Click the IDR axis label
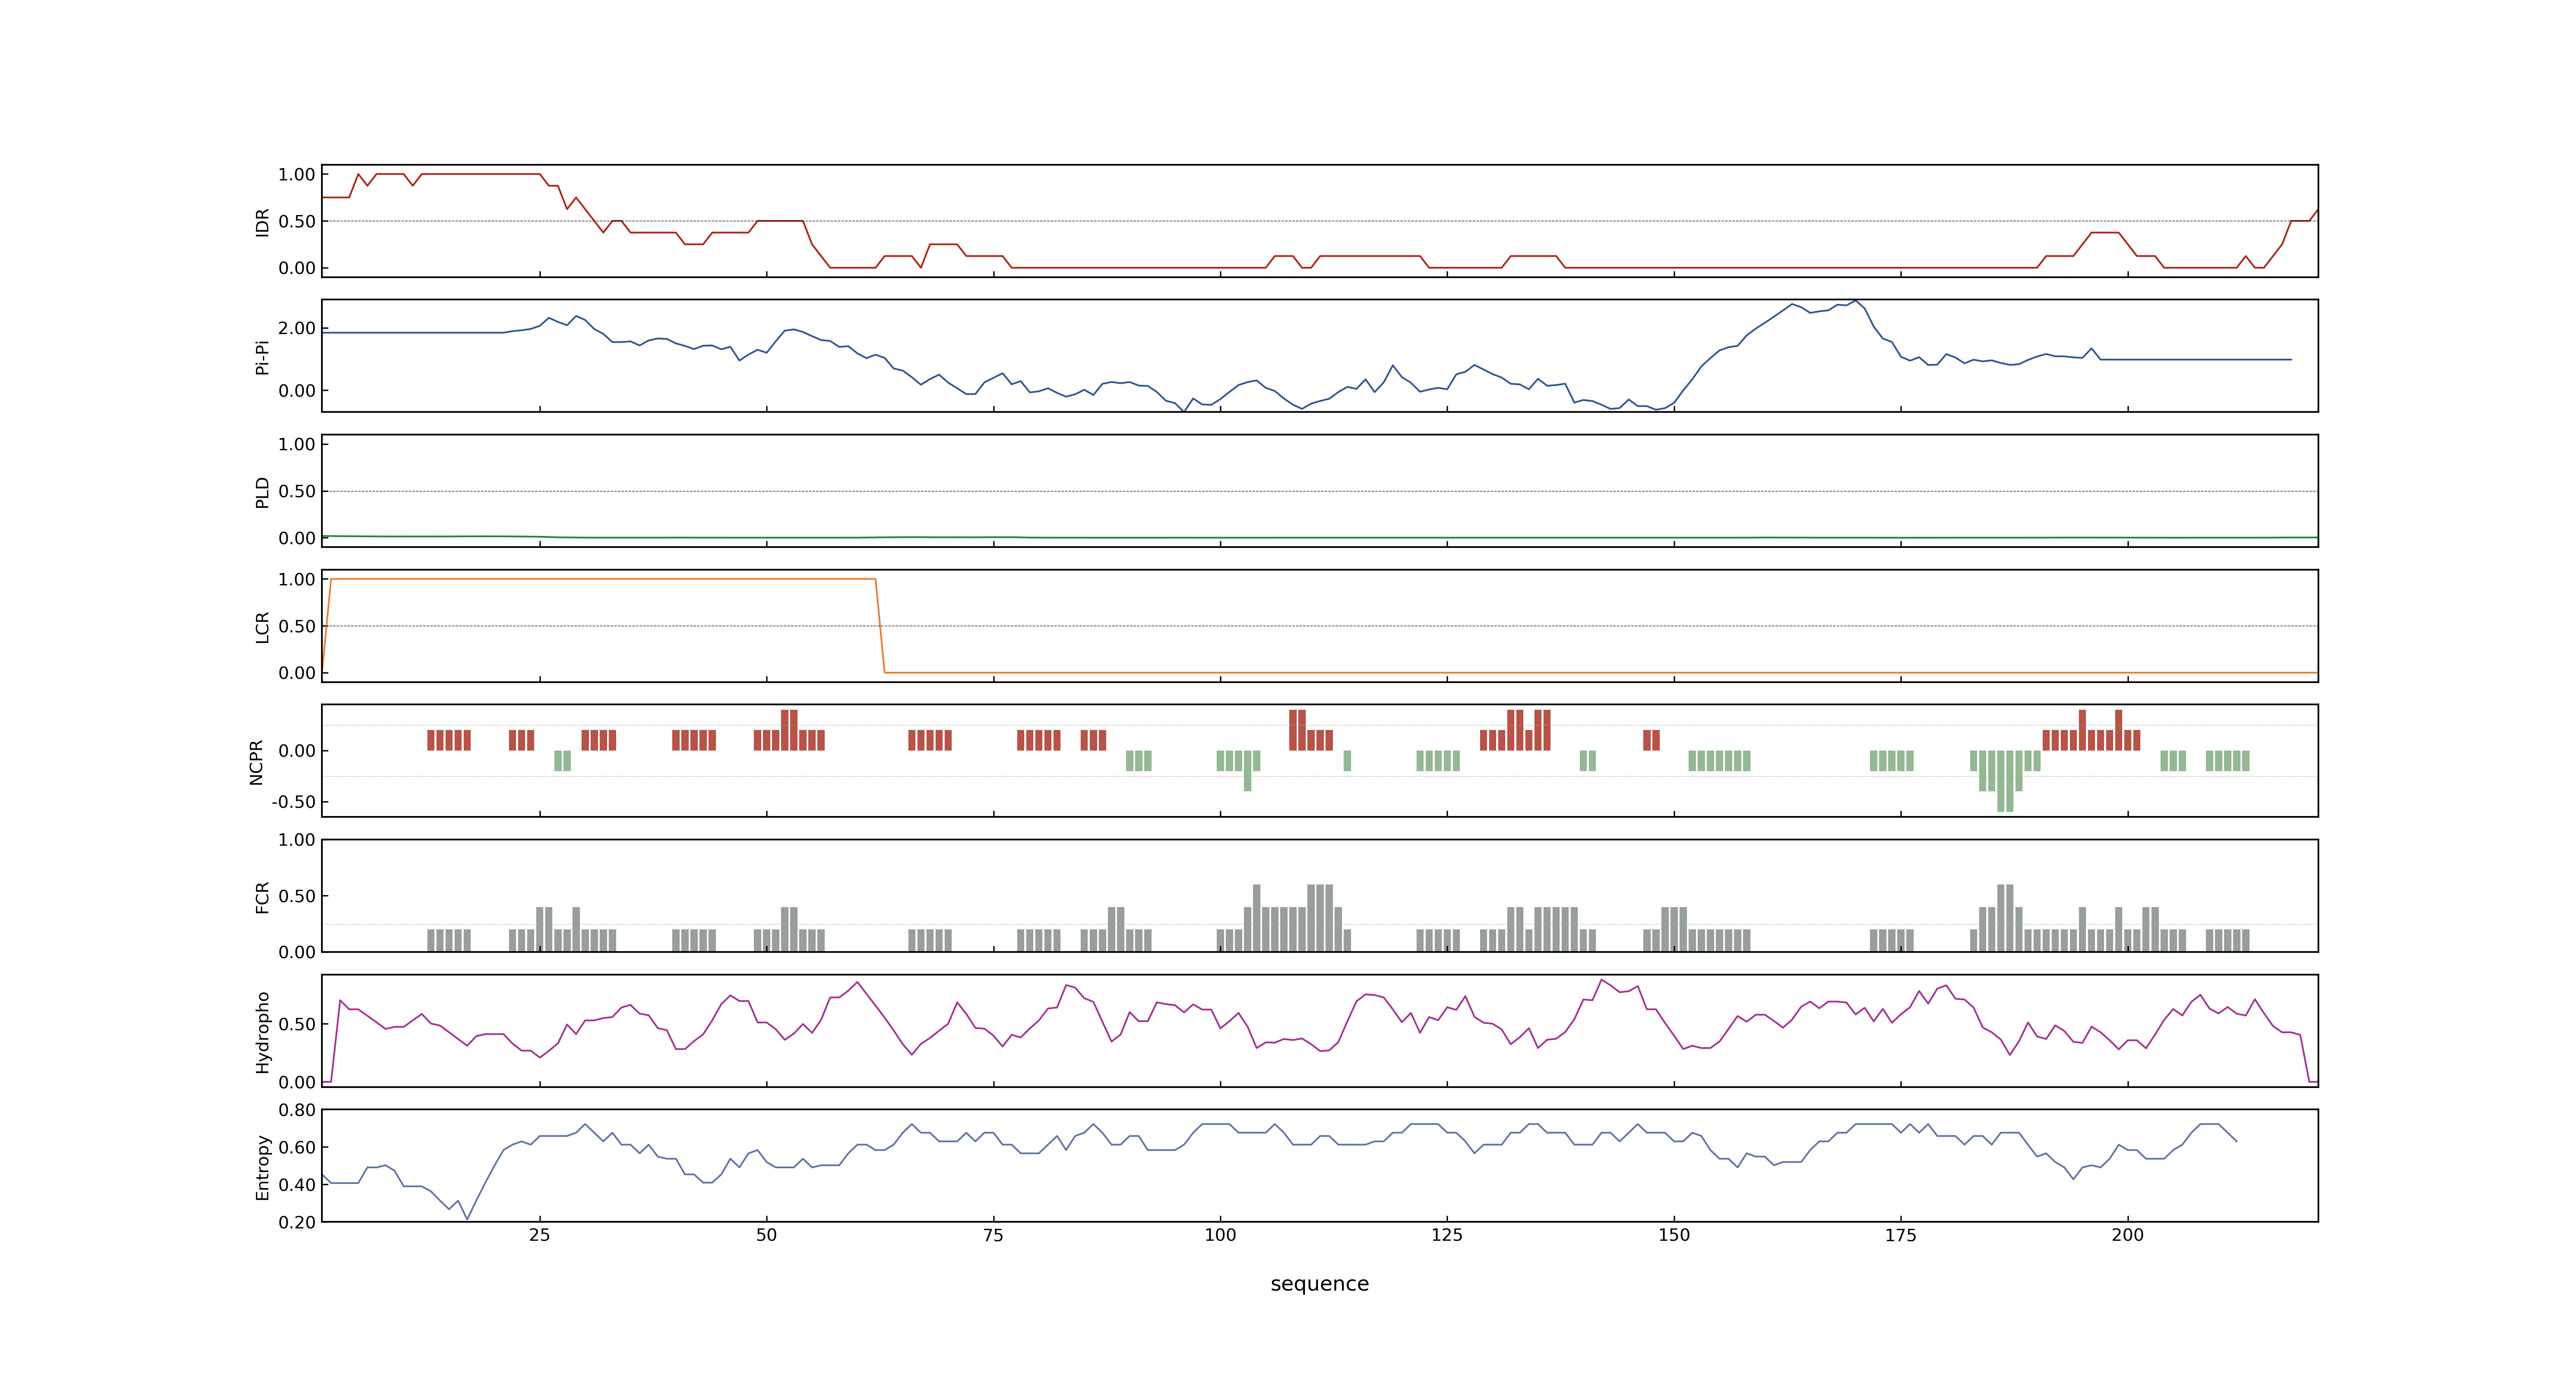Screen dimensions: 2576x1373 263,222
